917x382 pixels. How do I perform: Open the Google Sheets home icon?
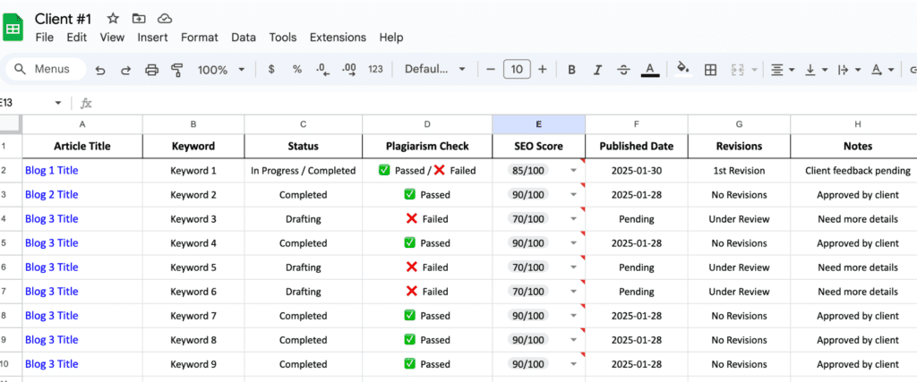(x=13, y=28)
